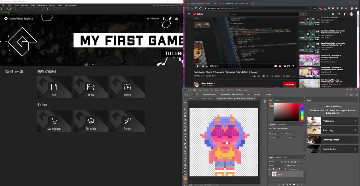
Task: Click the YouTube search input field
Action: (x=265, y=14)
